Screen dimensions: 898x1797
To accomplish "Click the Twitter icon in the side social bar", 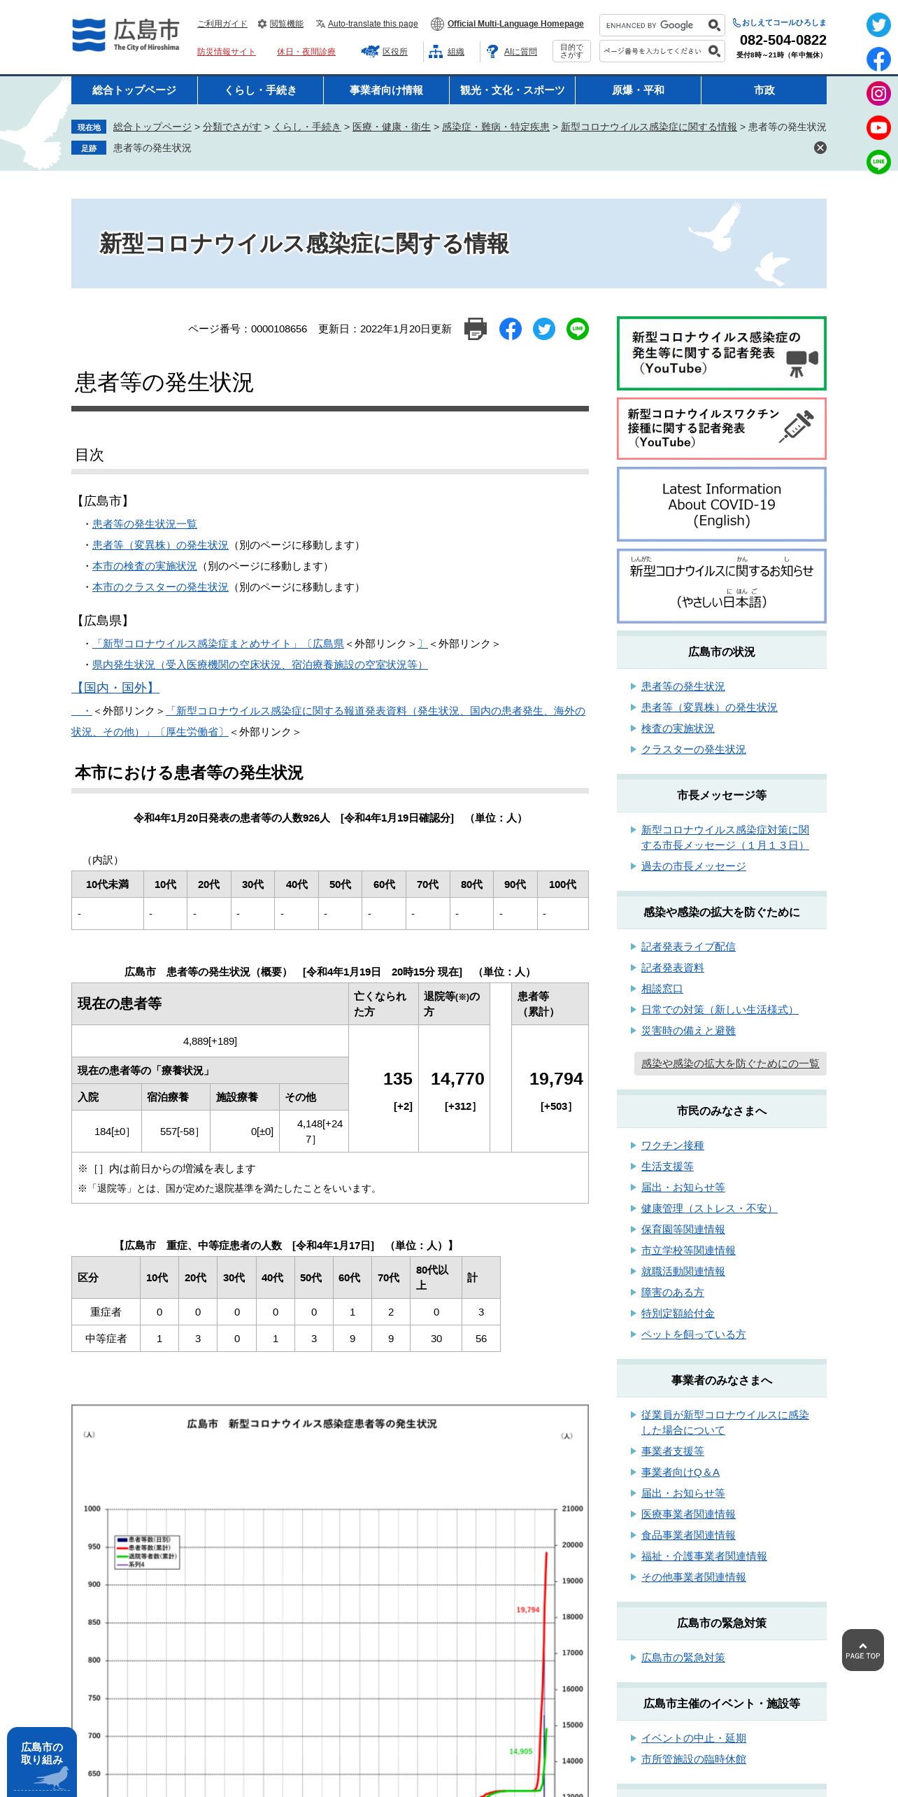I will (878, 25).
